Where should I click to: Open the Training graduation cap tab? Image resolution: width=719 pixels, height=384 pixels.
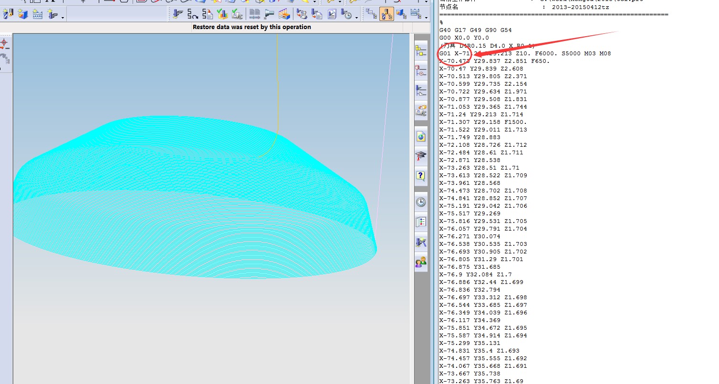pos(421,156)
